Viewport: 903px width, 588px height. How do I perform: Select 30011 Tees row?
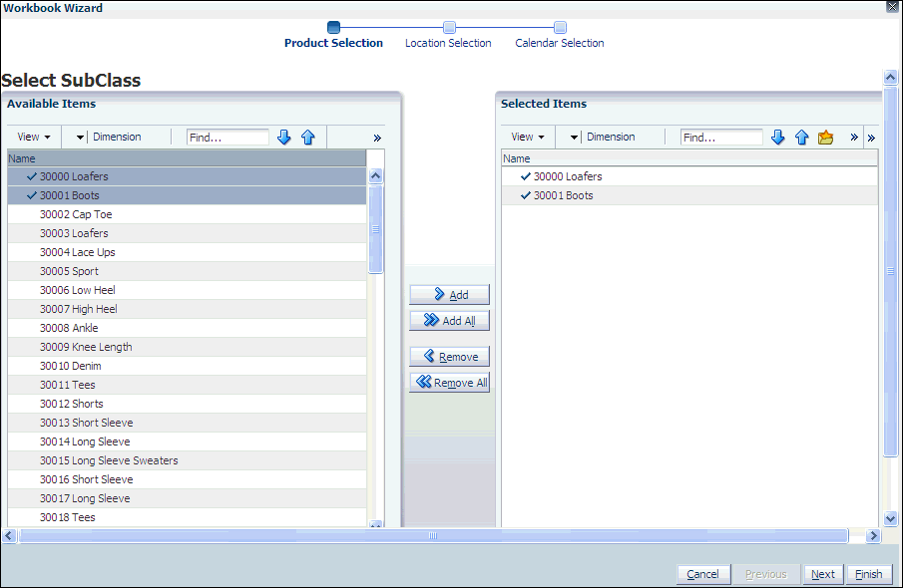[x=187, y=386]
